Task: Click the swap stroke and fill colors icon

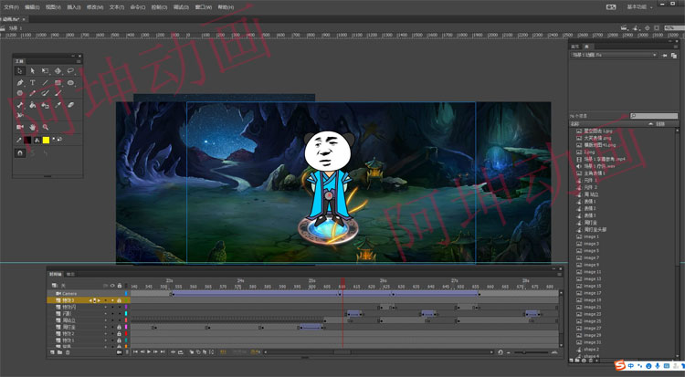Action: click(x=60, y=140)
